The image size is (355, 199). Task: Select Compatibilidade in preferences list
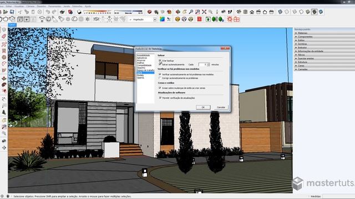pos(144,65)
